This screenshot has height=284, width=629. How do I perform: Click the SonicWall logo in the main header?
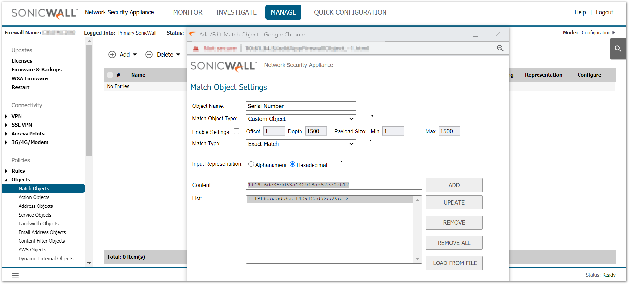pyautogui.click(x=45, y=13)
